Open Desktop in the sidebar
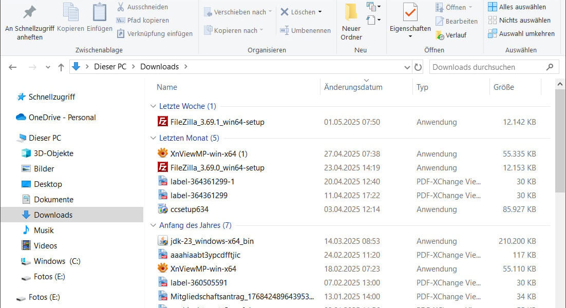Screen dimensions: 566x308 coord(42,184)
